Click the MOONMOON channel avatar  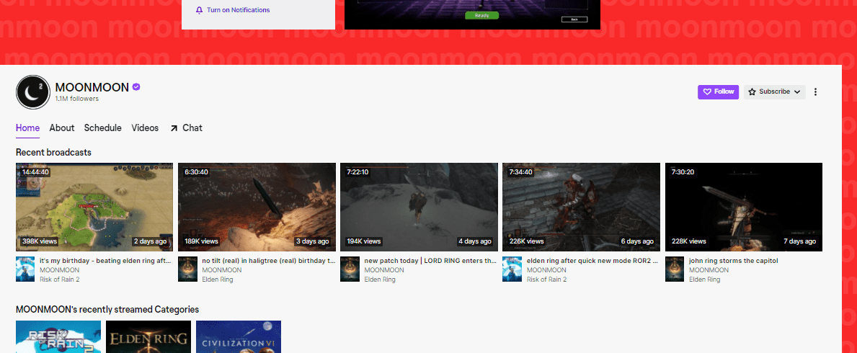33,91
